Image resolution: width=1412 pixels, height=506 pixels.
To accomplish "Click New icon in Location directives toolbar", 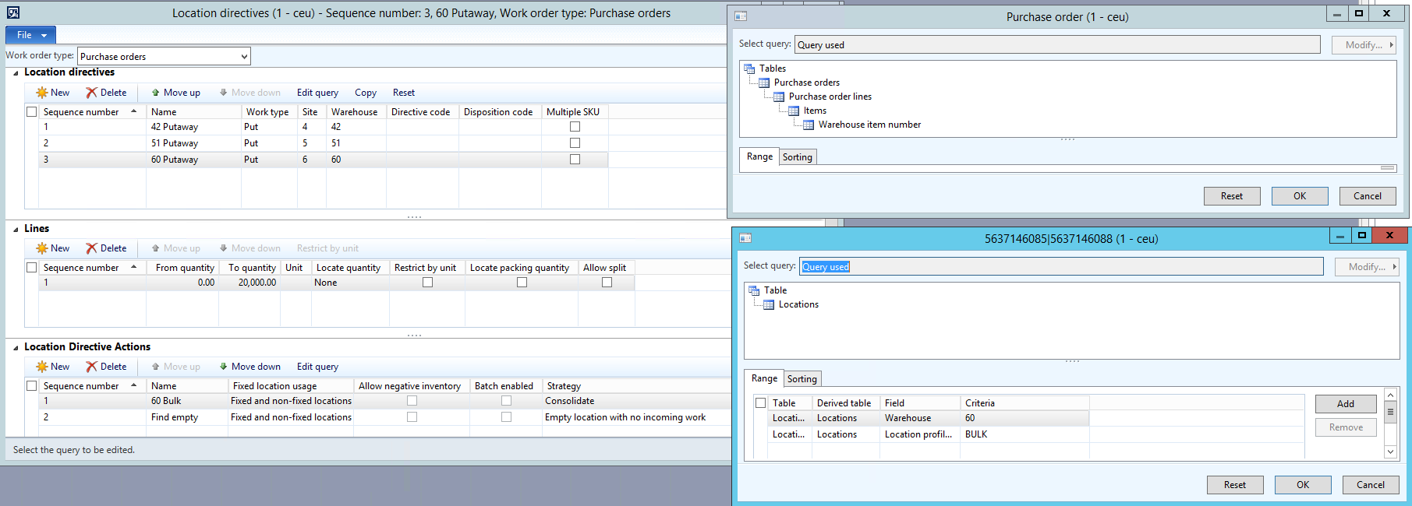I will click(x=42, y=93).
